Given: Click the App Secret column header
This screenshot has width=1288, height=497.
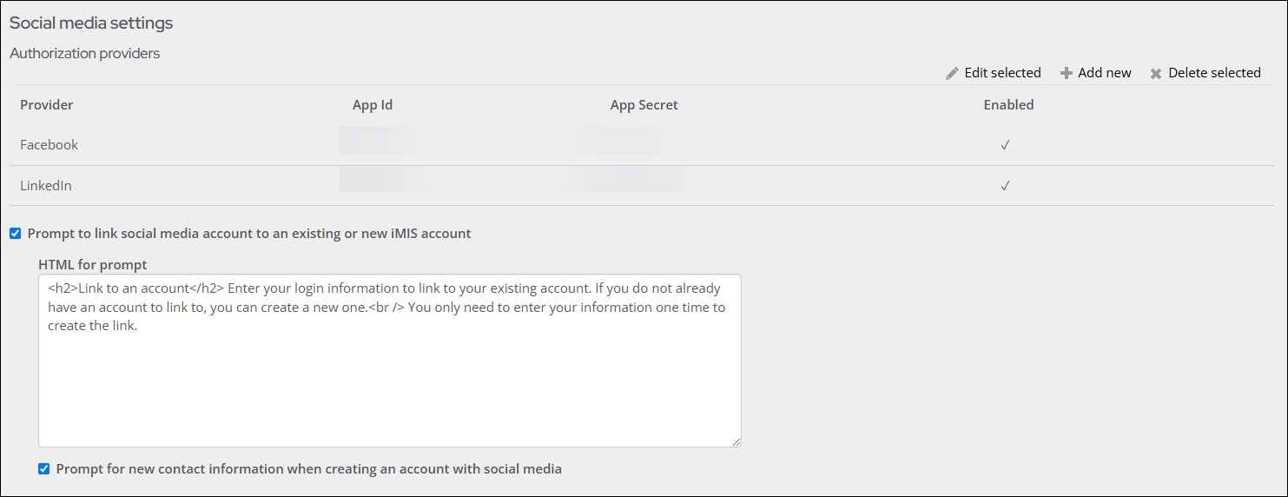Looking at the screenshot, I should pyautogui.click(x=644, y=105).
